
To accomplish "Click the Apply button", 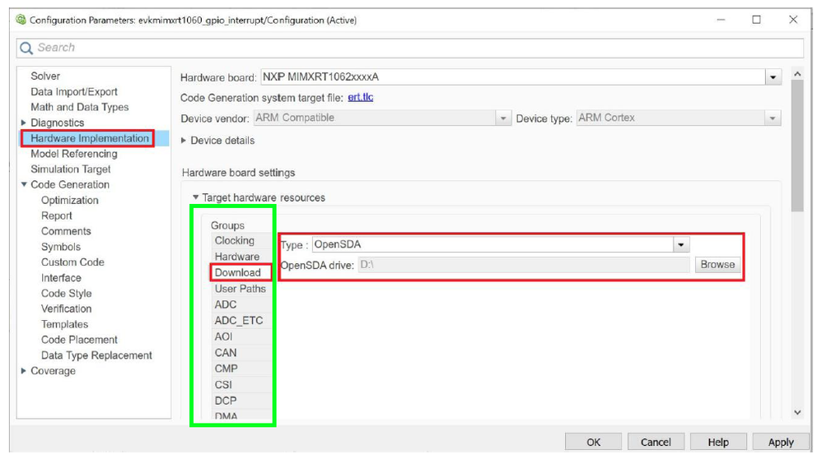I will tap(781, 443).
